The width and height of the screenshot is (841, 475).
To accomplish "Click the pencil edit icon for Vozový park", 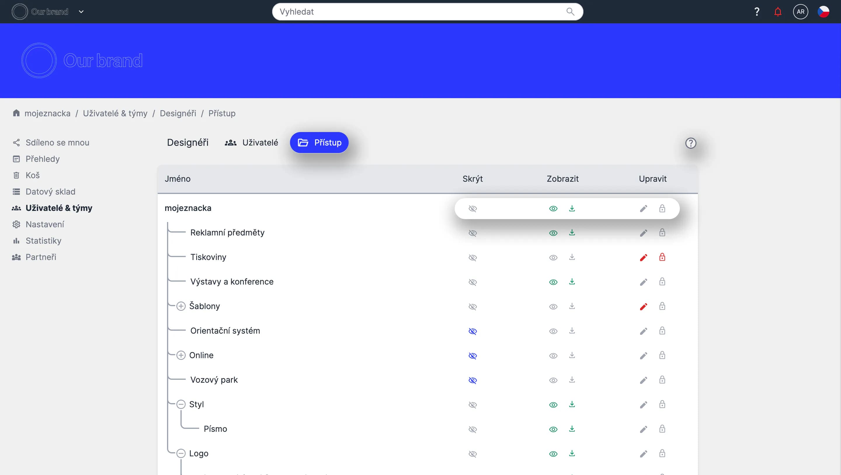I will [x=644, y=380].
